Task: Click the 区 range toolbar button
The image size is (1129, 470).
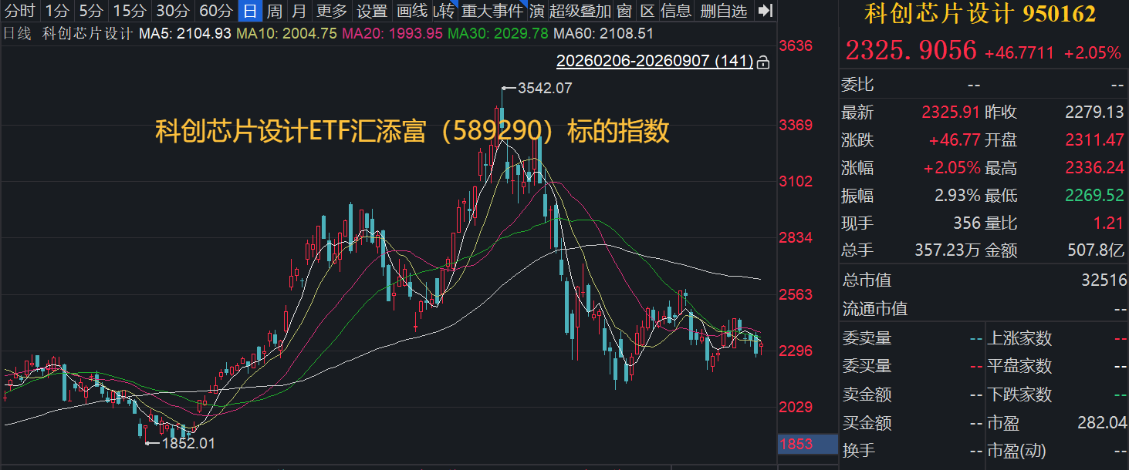Action: (647, 11)
